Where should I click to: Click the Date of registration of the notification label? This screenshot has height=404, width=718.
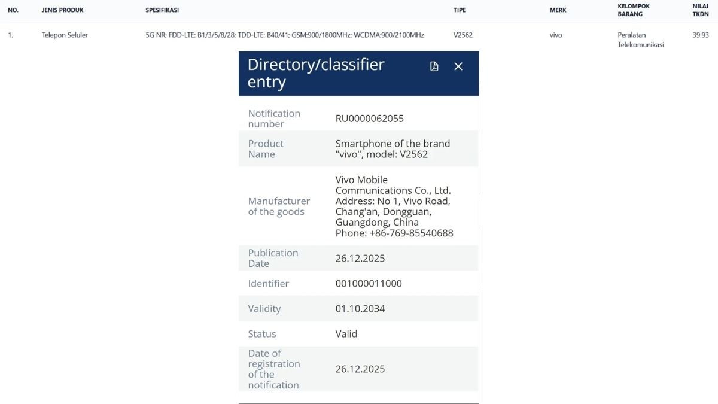(x=274, y=369)
